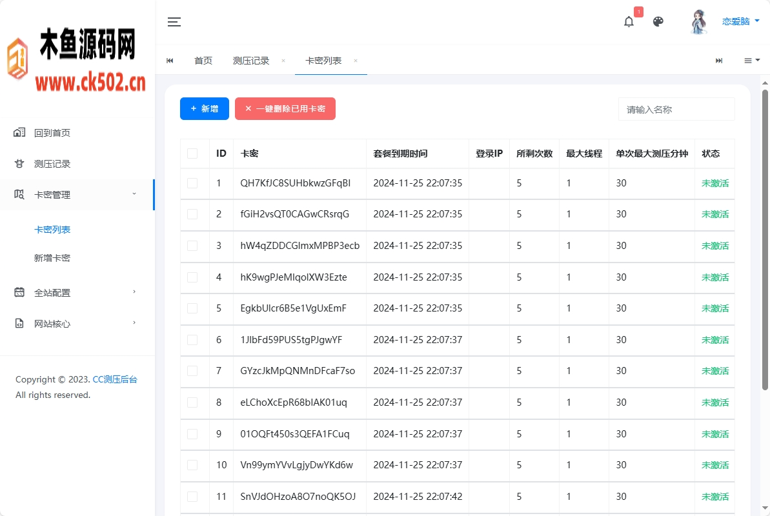
Task: Click 未激活 status in row 1
Action: click(x=715, y=183)
